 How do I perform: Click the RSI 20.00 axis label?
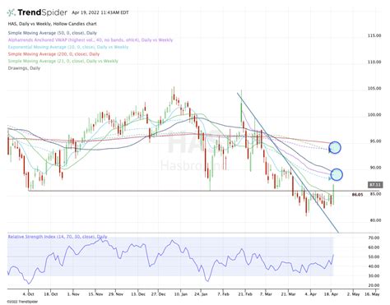(374, 285)
